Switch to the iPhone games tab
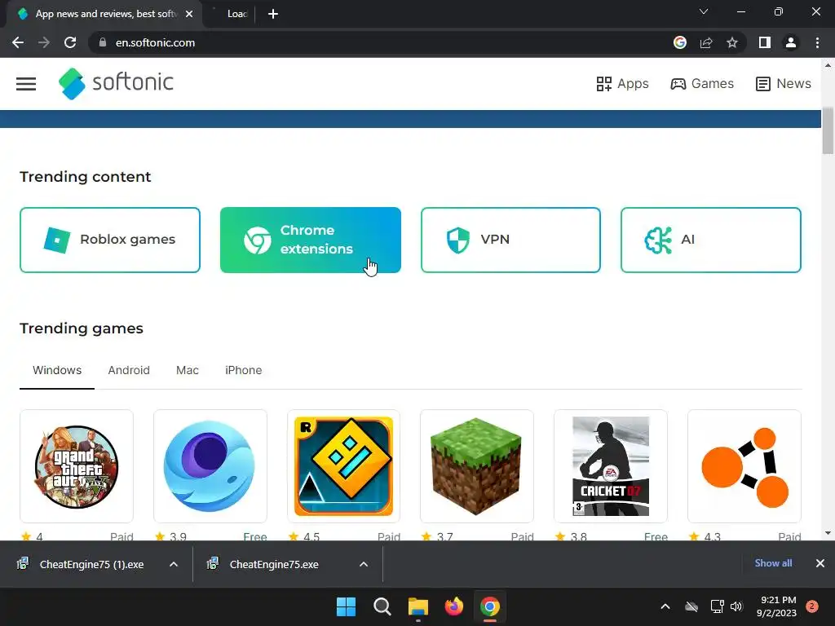Image resolution: width=835 pixels, height=626 pixels. (x=243, y=371)
